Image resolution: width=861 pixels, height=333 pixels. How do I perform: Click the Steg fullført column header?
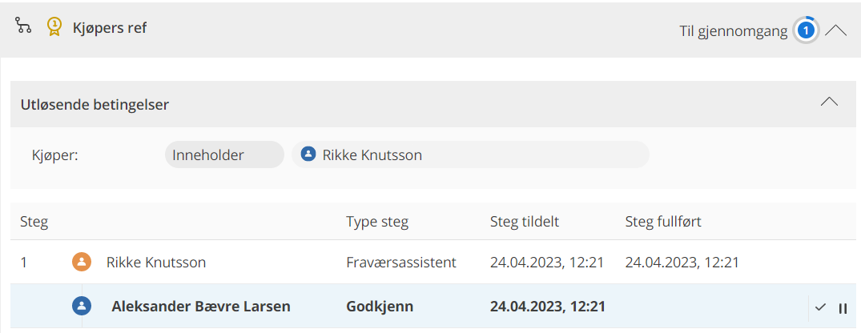point(663,222)
